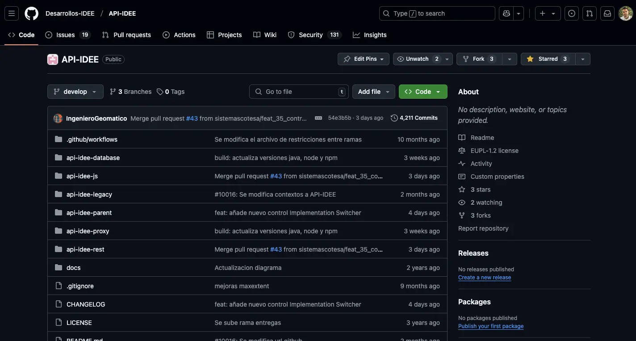
Task: Expand the Fork options arrow
Action: [x=510, y=59]
